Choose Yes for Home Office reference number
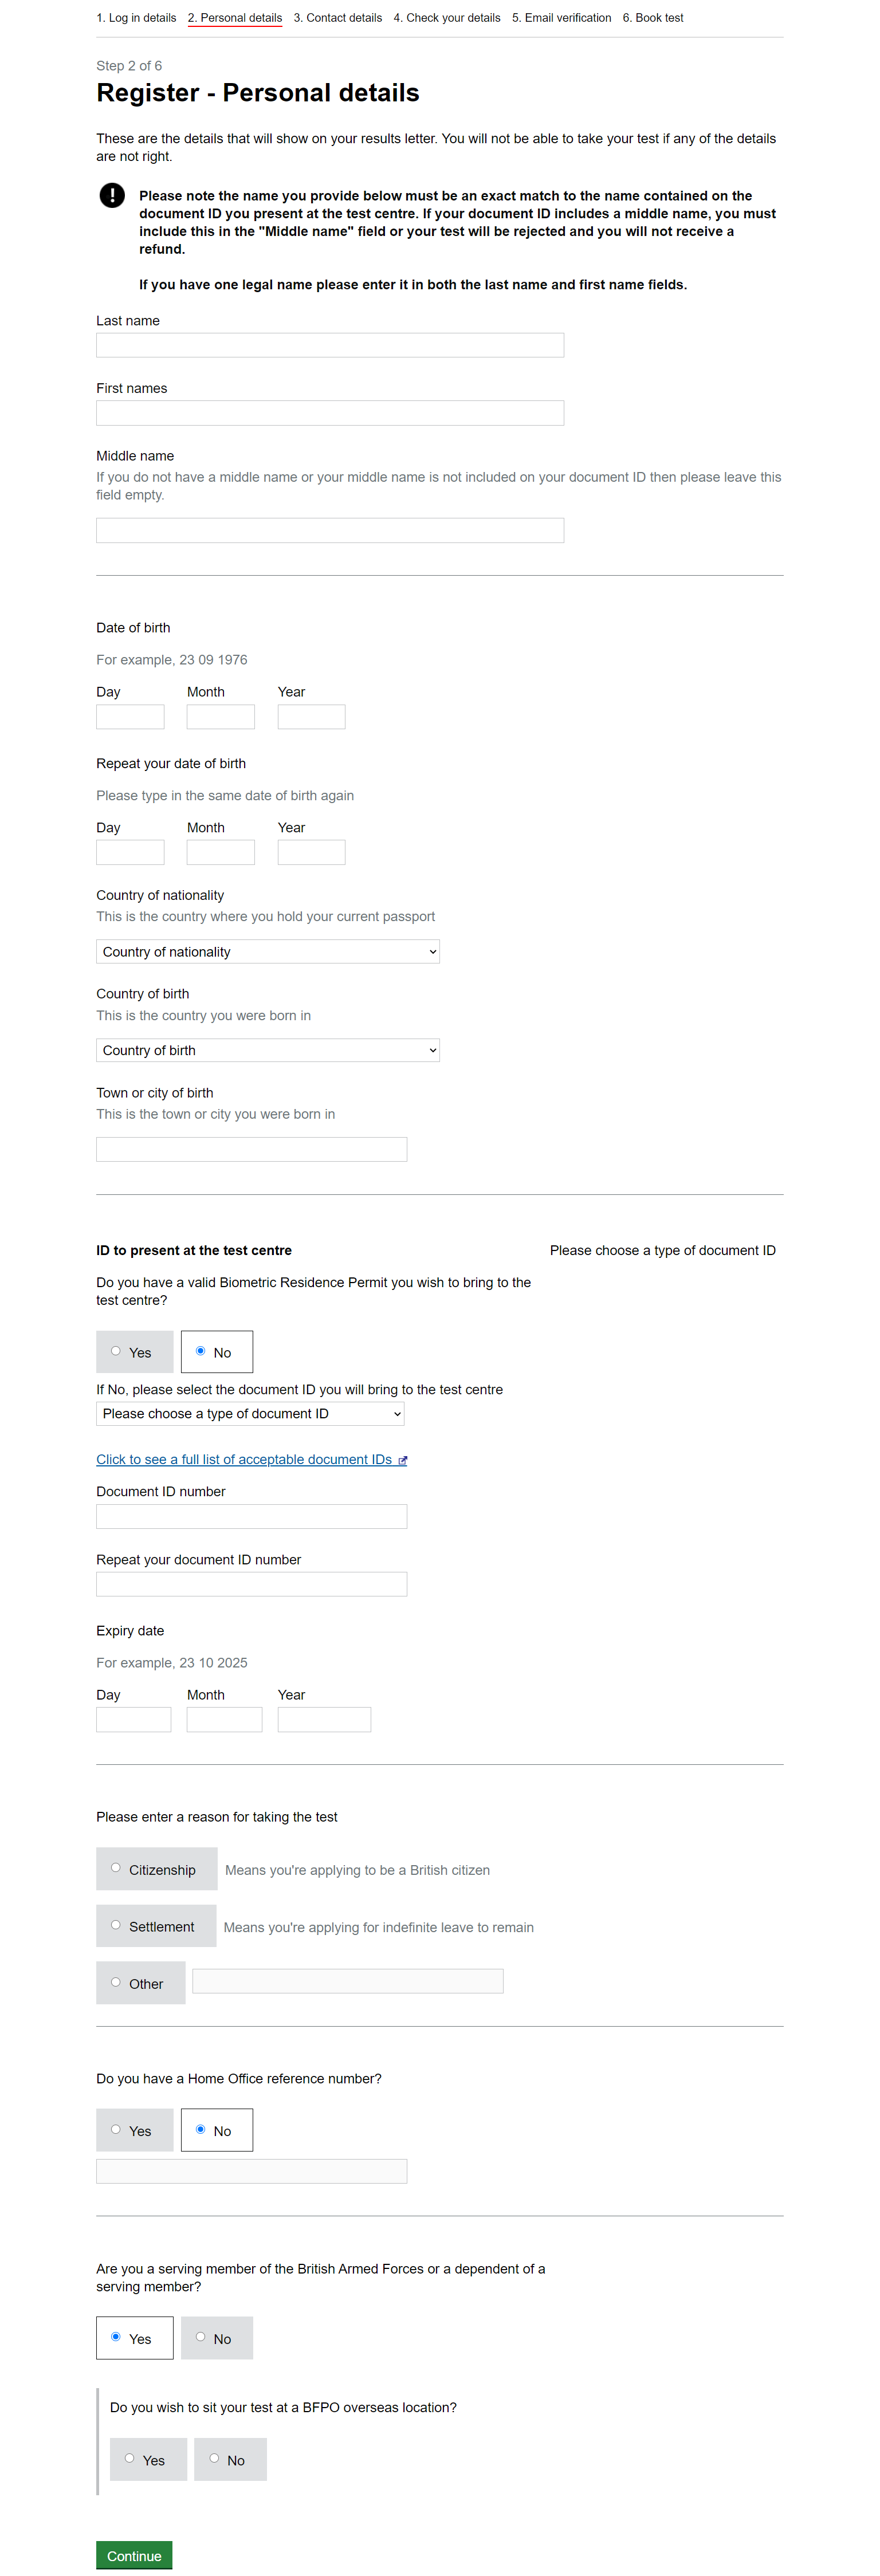 [135, 2130]
